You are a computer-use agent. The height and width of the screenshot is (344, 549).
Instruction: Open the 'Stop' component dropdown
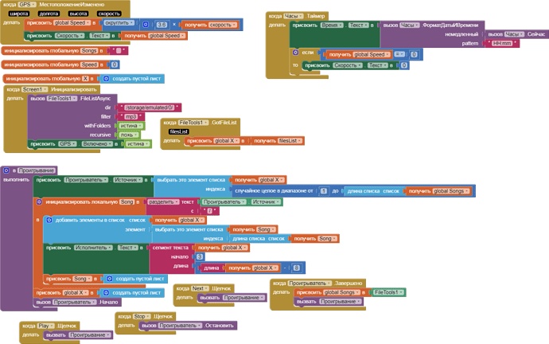pyautogui.click(x=141, y=316)
